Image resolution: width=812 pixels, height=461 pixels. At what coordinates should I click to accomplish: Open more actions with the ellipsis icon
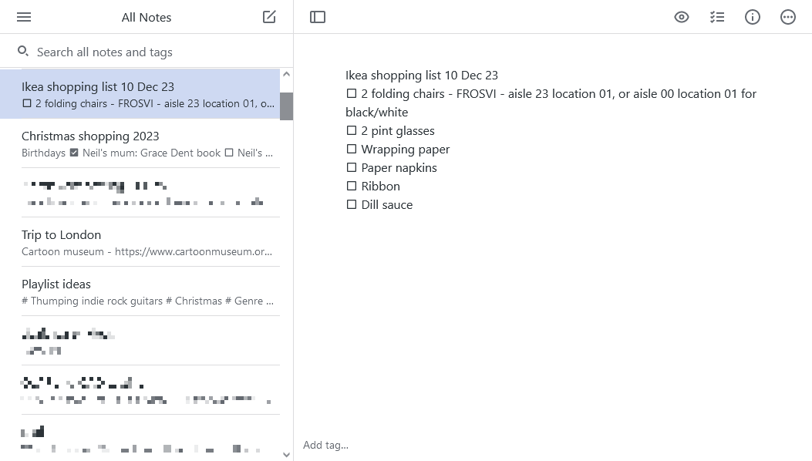[x=787, y=16]
